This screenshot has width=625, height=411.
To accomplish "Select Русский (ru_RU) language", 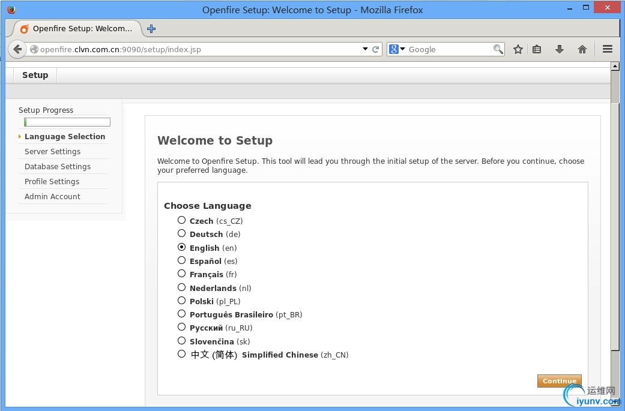I will [182, 327].
